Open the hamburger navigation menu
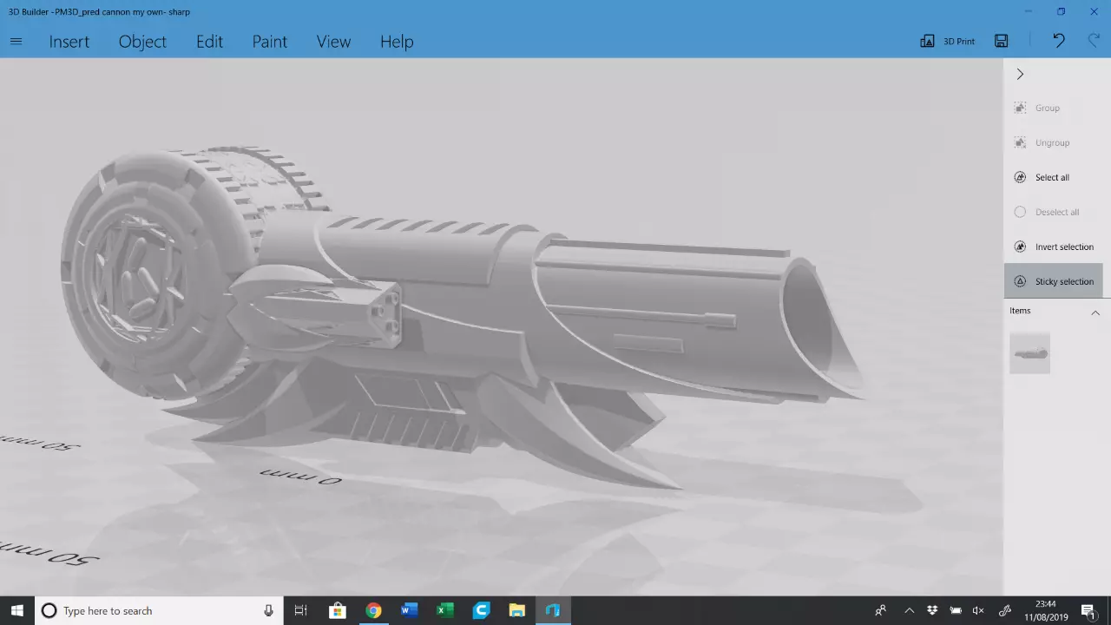Viewport: 1111px width, 625px height. pyautogui.click(x=16, y=41)
